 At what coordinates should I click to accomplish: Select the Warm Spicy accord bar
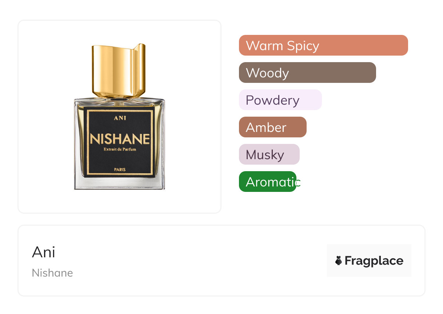click(x=323, y=45)
